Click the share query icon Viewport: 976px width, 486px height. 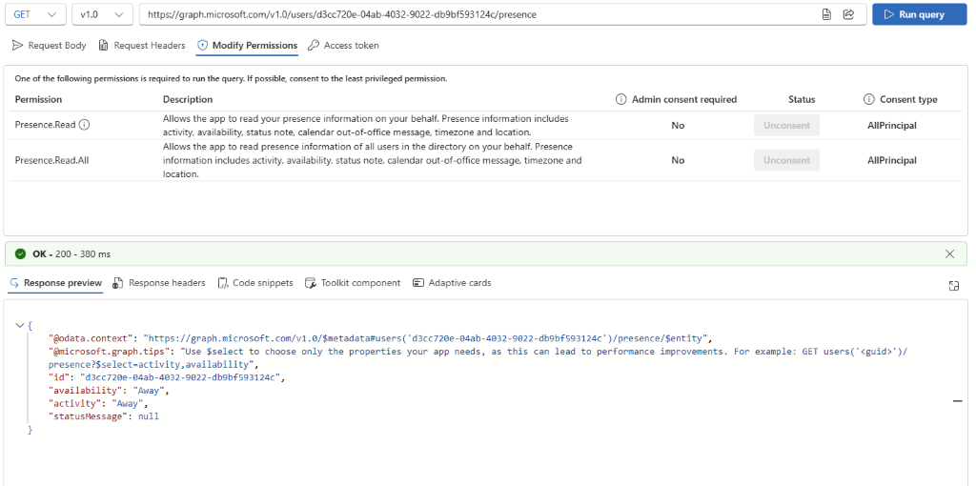847,15
